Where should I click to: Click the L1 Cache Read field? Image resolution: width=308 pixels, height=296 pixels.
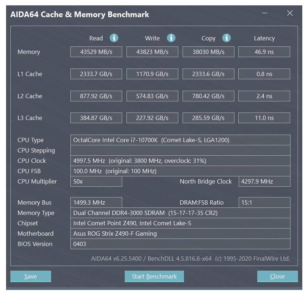point(96,74)
